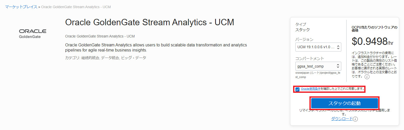
Task: Click the Oracle GoldenGate logo
Action: [x=33, y=34]
